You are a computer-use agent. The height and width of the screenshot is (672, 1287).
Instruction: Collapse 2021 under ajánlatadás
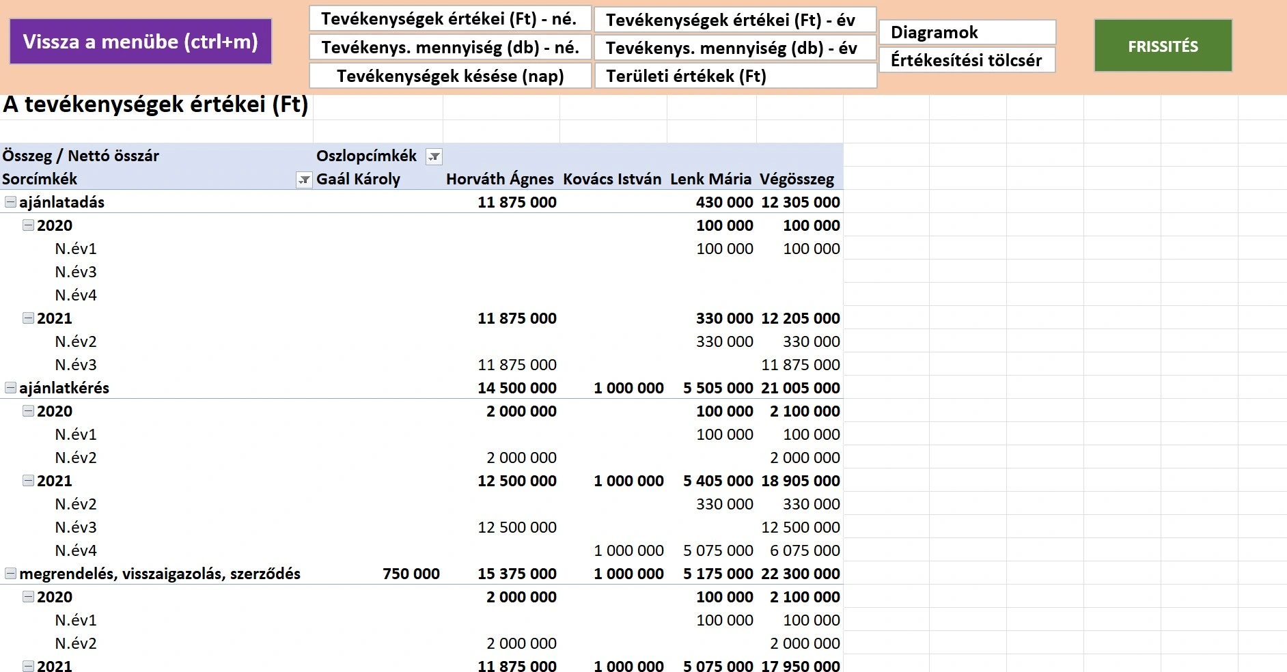click(x=28, y=318)
